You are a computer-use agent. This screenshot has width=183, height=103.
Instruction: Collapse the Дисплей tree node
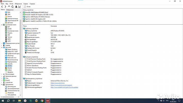[2, 47]
